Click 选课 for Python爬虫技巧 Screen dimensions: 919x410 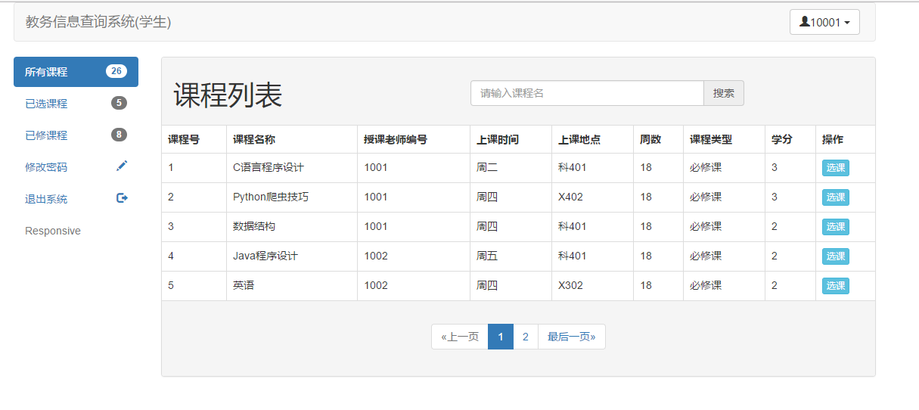click(x=836, y=197)
